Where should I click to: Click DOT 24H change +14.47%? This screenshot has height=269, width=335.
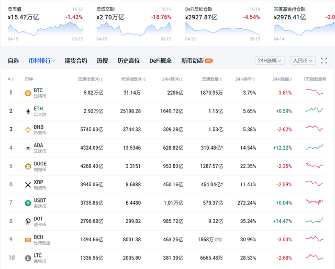283,221
